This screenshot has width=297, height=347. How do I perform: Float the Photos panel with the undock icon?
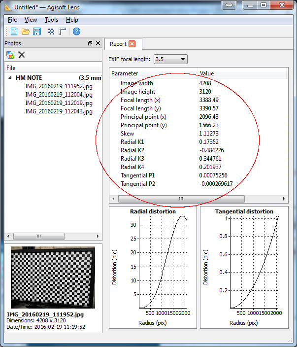pyautogui.click(x=90, y=43)
